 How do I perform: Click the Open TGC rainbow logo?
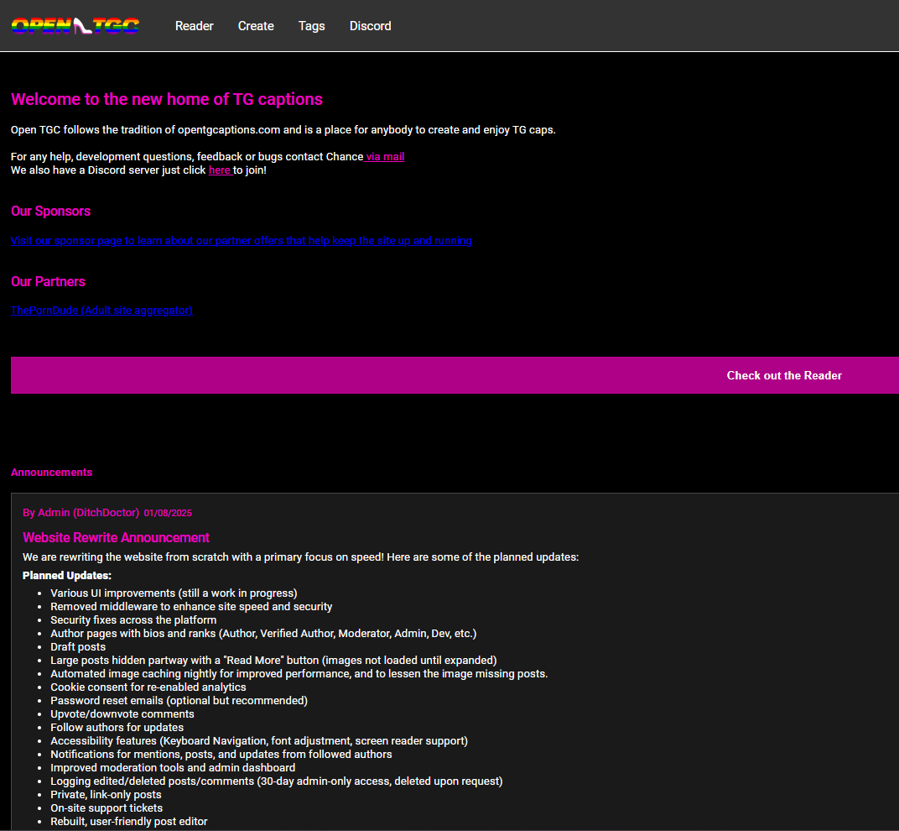pos(75,26)
